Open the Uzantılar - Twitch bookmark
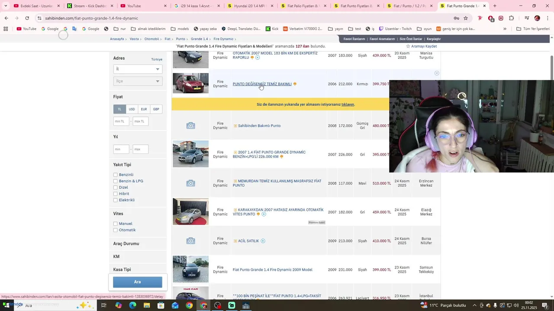 (395, 29)
